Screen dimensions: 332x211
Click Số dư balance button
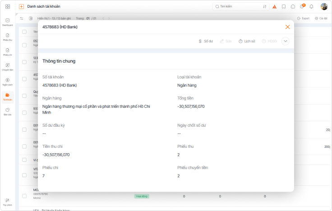pyautogui.click(x=206, y=41)
